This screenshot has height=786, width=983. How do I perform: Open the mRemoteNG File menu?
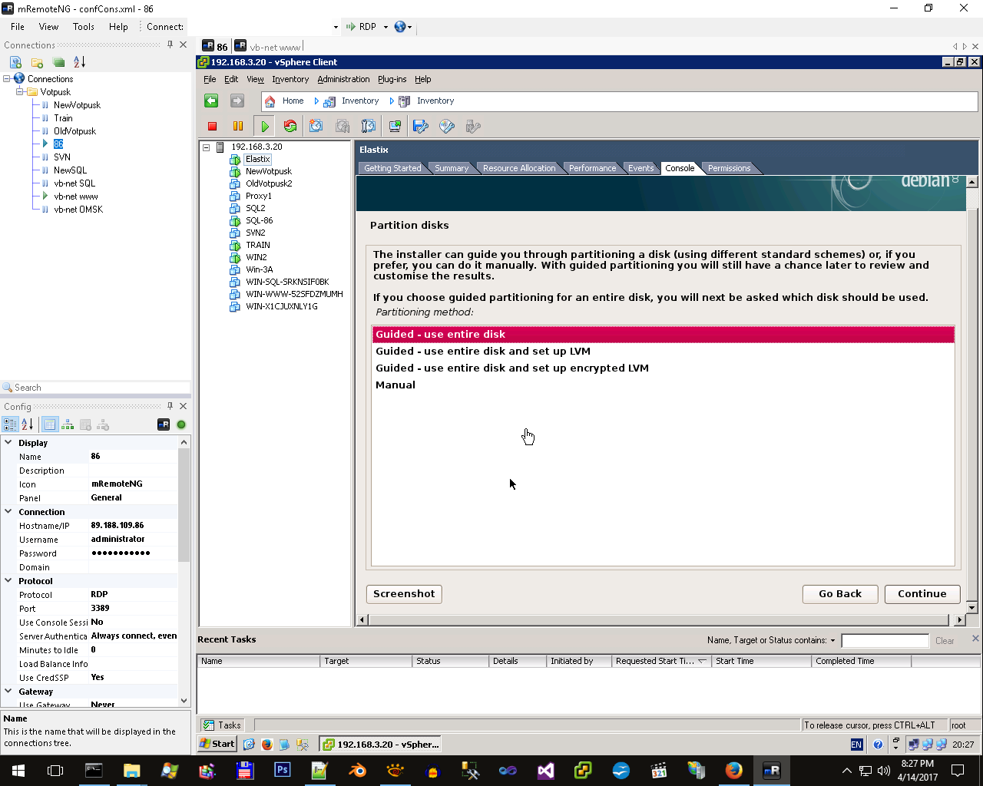[x=18, y=27]
